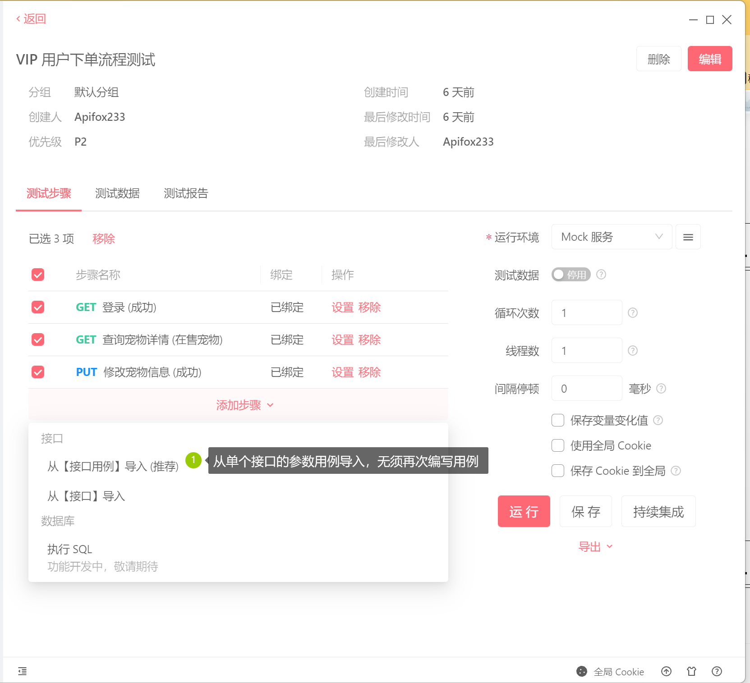Click the 删除 button
The height and width of the screenshot is (683, 750).
(658, 59)
